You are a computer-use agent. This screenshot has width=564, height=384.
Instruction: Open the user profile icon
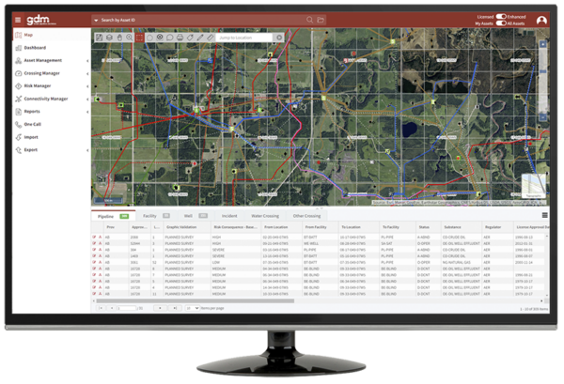[542, 19]
